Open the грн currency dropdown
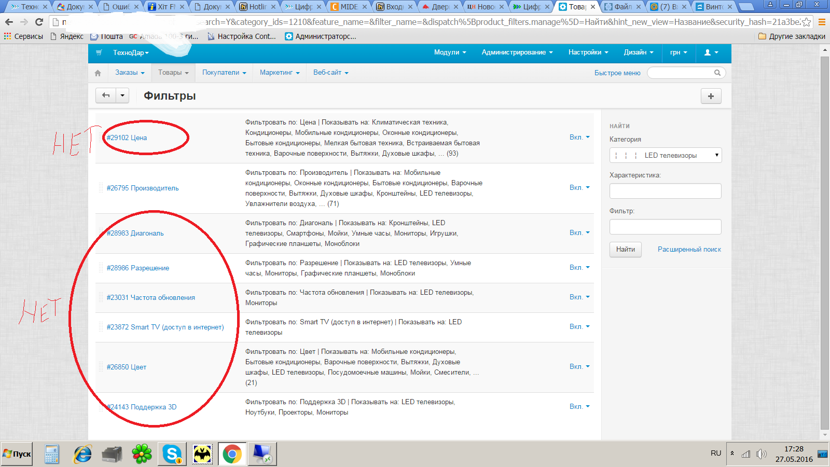This screenshot has width=830, height=467. coord(679,52)
